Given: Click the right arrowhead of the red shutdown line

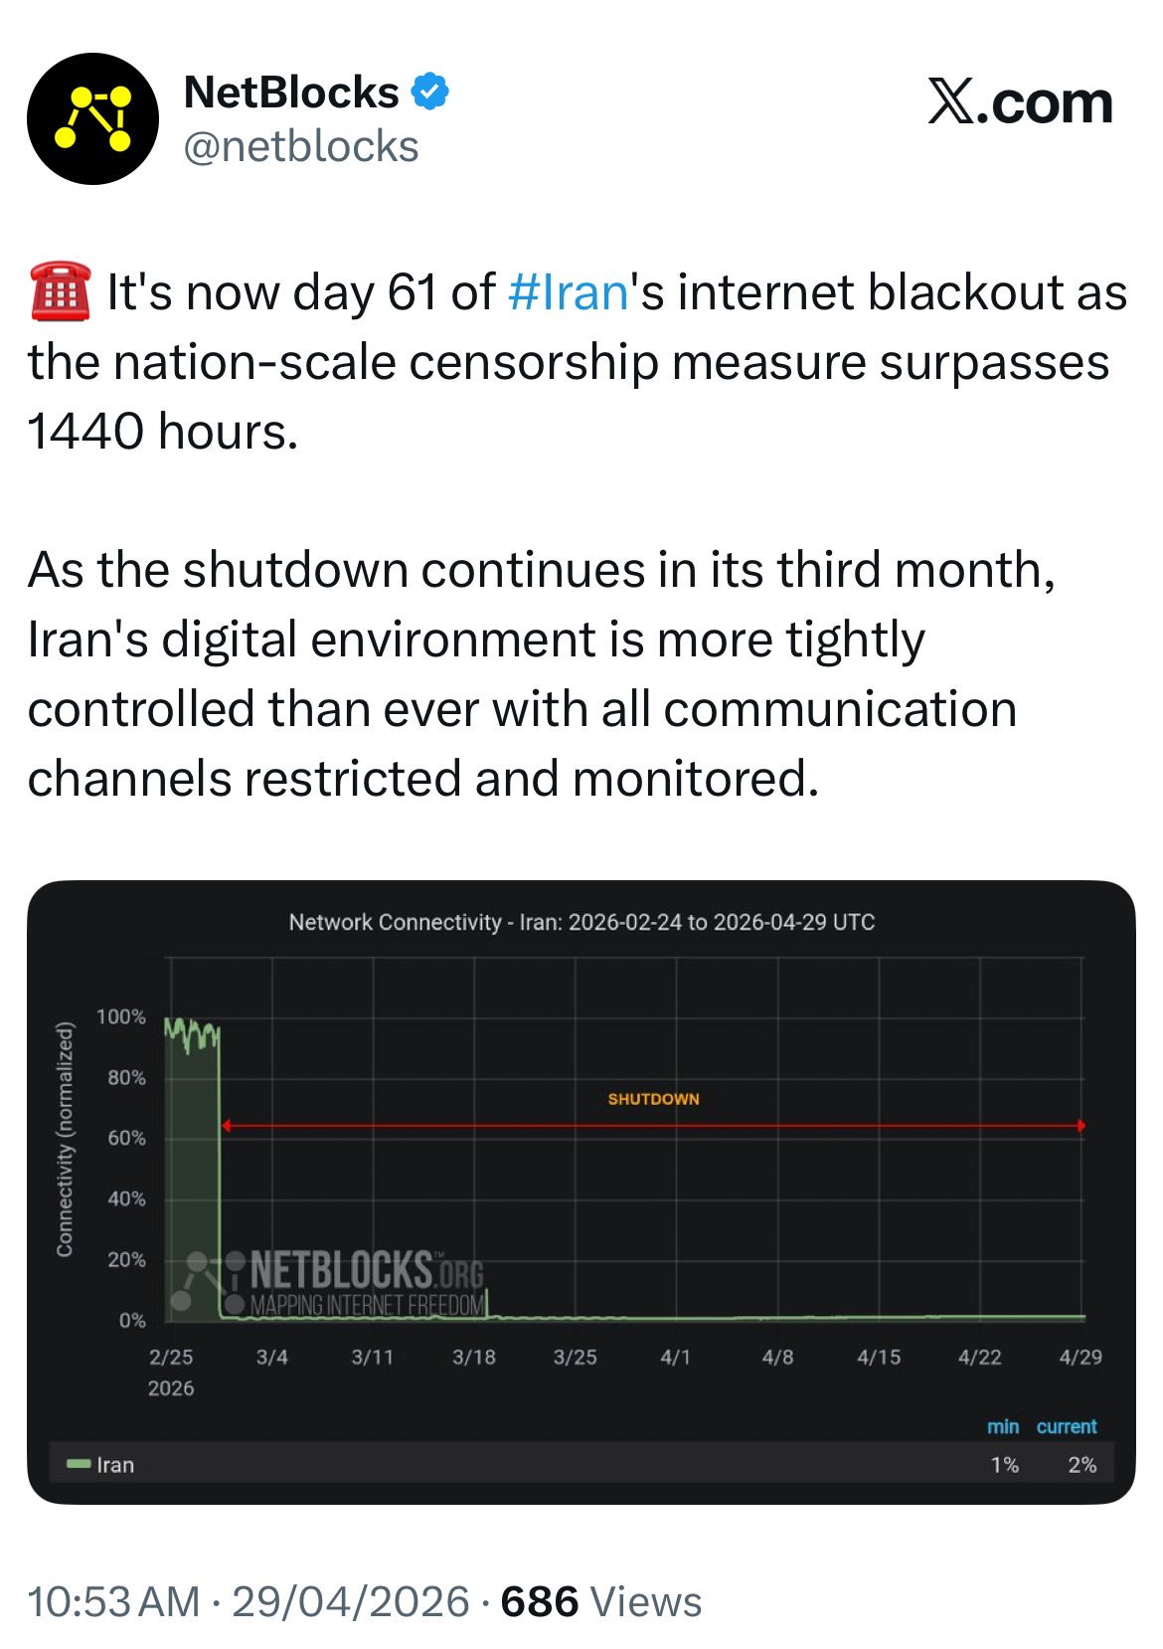Looking at the screenshot, I should point(1080,1126).
